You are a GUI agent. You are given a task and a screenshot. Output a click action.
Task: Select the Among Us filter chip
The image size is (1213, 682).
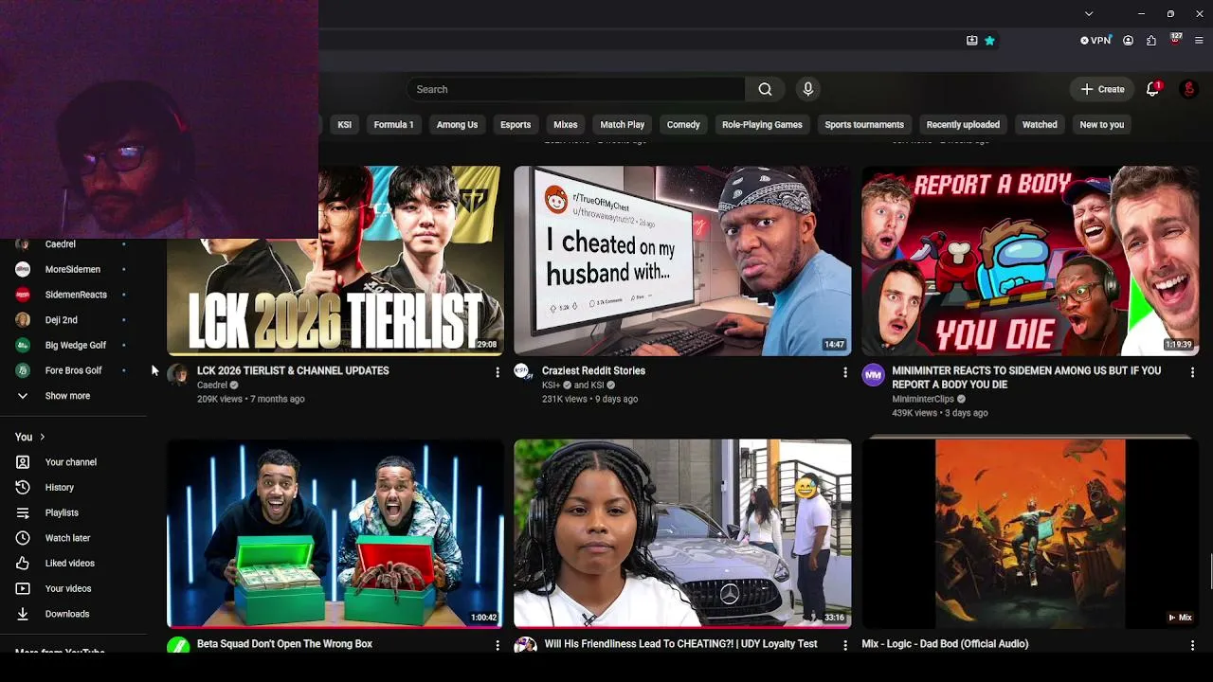[457, 124]
